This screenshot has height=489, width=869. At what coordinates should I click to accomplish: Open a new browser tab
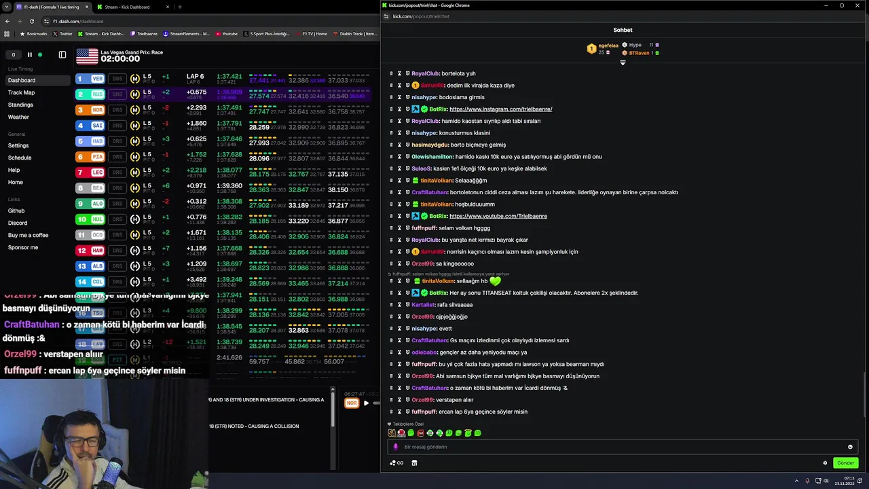point(179,7)
